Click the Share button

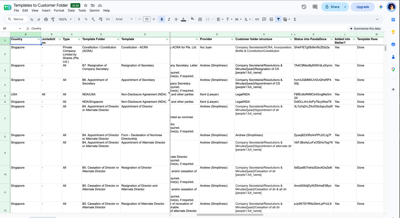tap(332, 7)
